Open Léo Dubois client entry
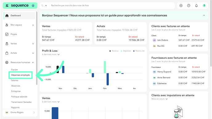212x119 pixels. click(x=162, y=40)
